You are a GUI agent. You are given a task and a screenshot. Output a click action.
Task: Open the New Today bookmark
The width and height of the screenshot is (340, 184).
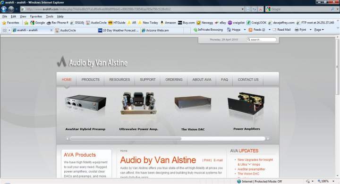pos(148,23)
